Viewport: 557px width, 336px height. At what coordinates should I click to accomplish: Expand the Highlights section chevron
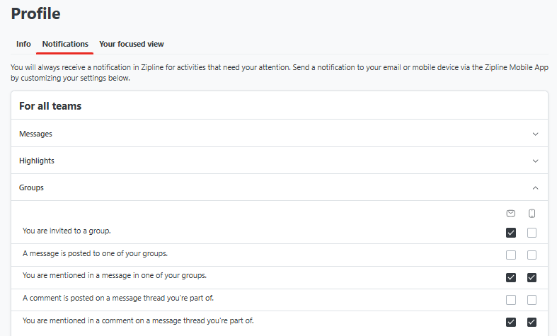535,161
